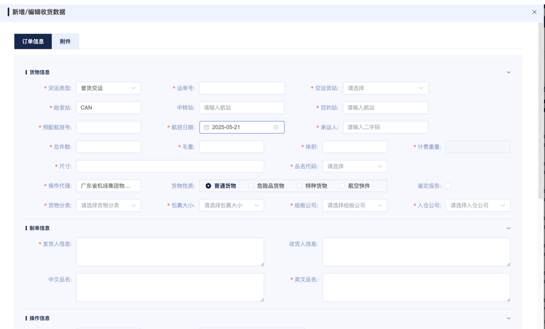This screenshot has width=545, height=329.
Task: Click the 发货人信息 text area
Action: point(170,252)
